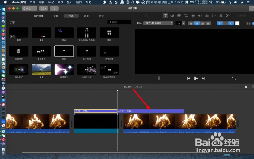
Task: Select the 字幕 tab
Action: [x=71, y=16]
